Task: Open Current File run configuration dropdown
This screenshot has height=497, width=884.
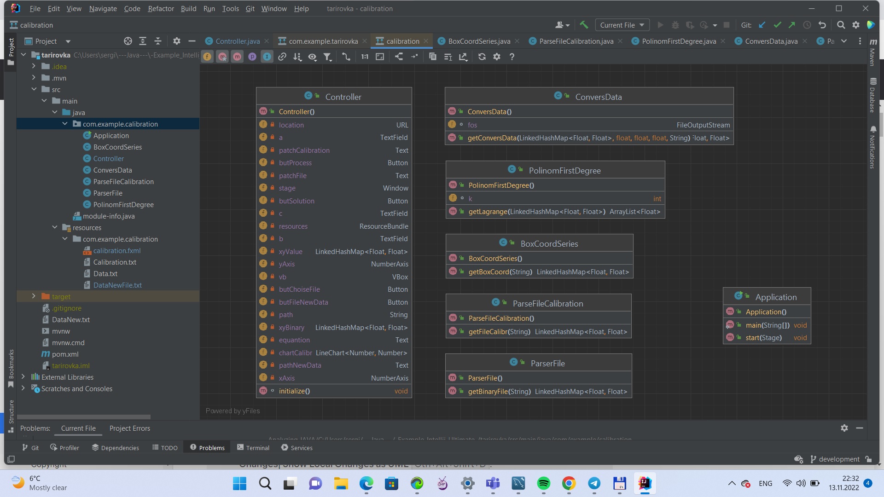Action: pyautogui.click(x=622, y=25)
